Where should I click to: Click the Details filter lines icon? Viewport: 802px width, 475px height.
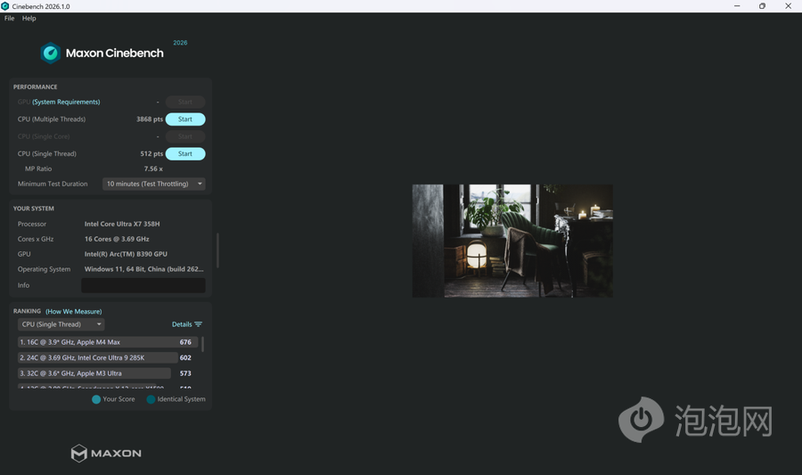click(199, 324)
